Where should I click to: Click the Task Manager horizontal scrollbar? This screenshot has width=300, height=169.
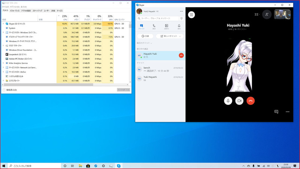click(48, 84)
